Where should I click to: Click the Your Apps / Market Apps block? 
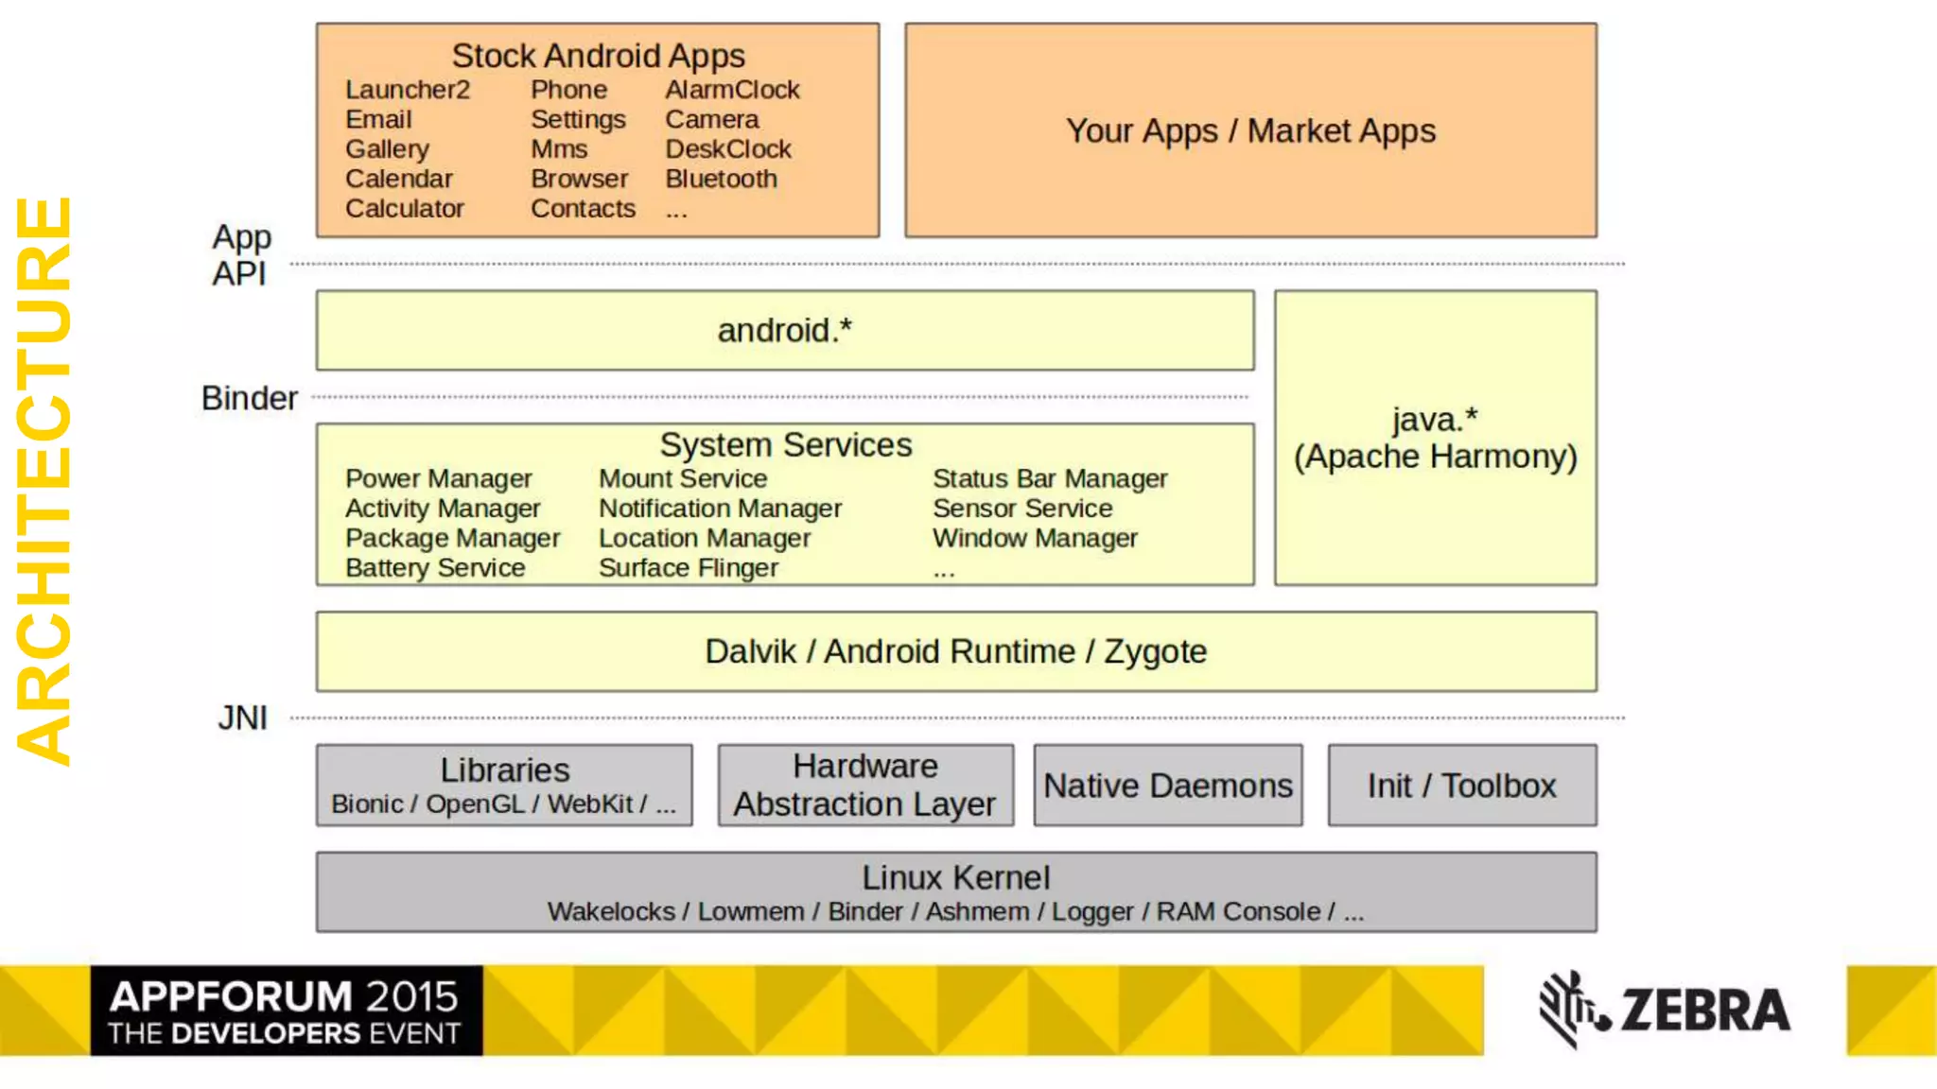[x=1250, y=130]
